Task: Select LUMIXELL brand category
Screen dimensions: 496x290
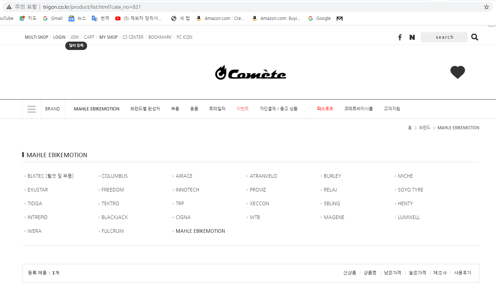Action: [x=409, y=218]
